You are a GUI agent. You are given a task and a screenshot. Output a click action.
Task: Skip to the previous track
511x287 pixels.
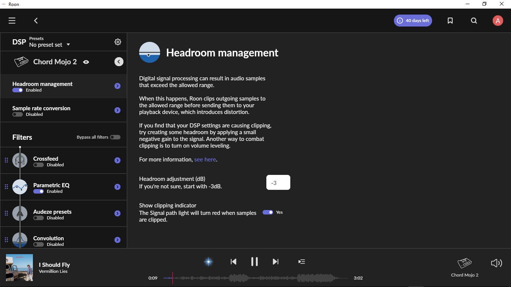click(x=233, y=262)
